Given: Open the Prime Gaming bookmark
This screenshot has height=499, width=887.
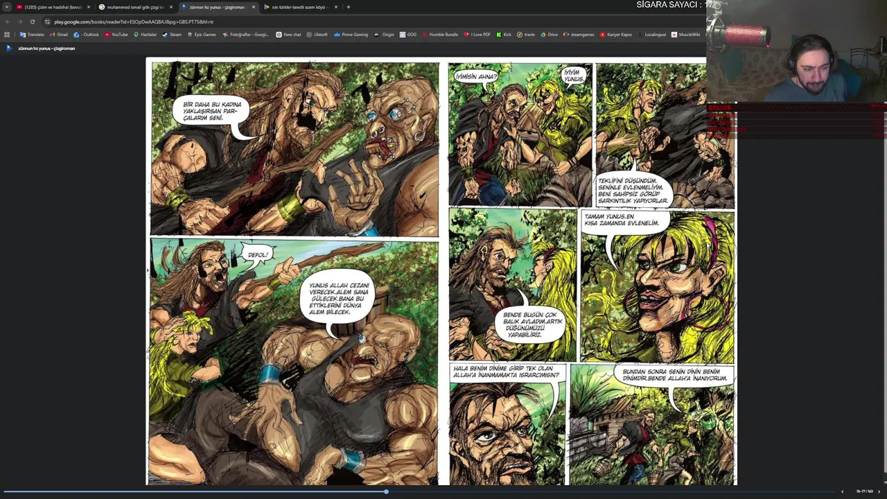Looking at the screenshot, I should coord(351,35).
